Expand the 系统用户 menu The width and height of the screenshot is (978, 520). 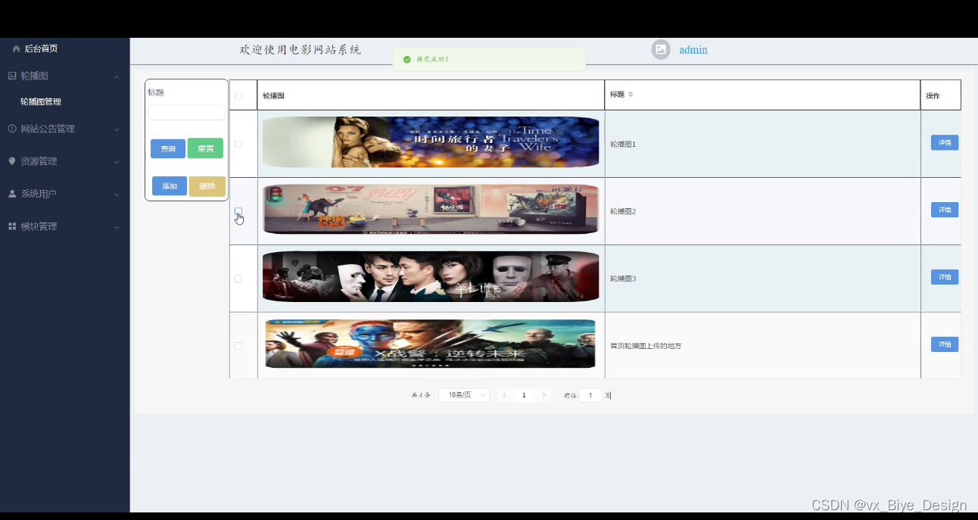tap(117, 195)
